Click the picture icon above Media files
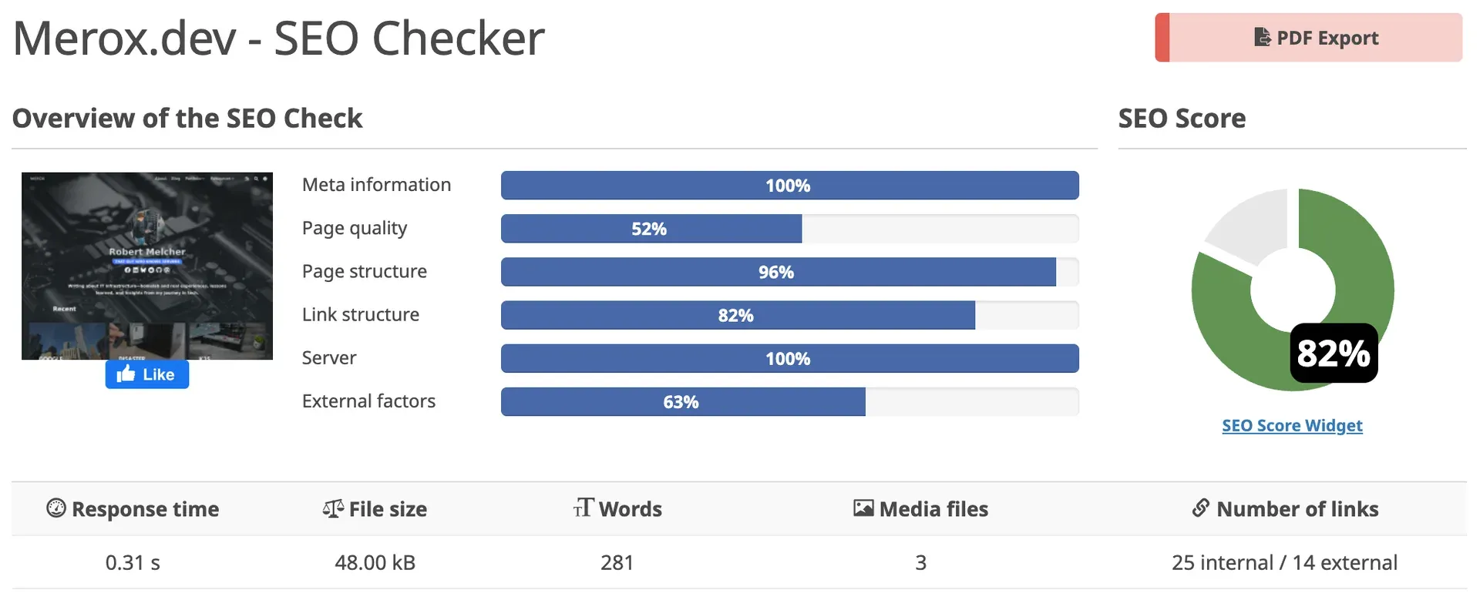Viewport: 1480px width, 600px height. 863,508
